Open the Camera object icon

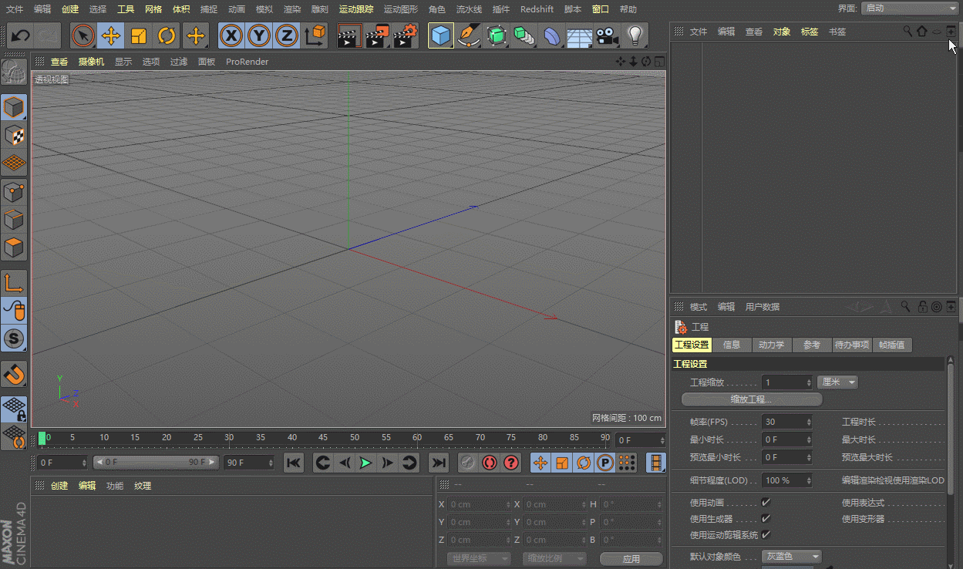[x=608, y=36]
